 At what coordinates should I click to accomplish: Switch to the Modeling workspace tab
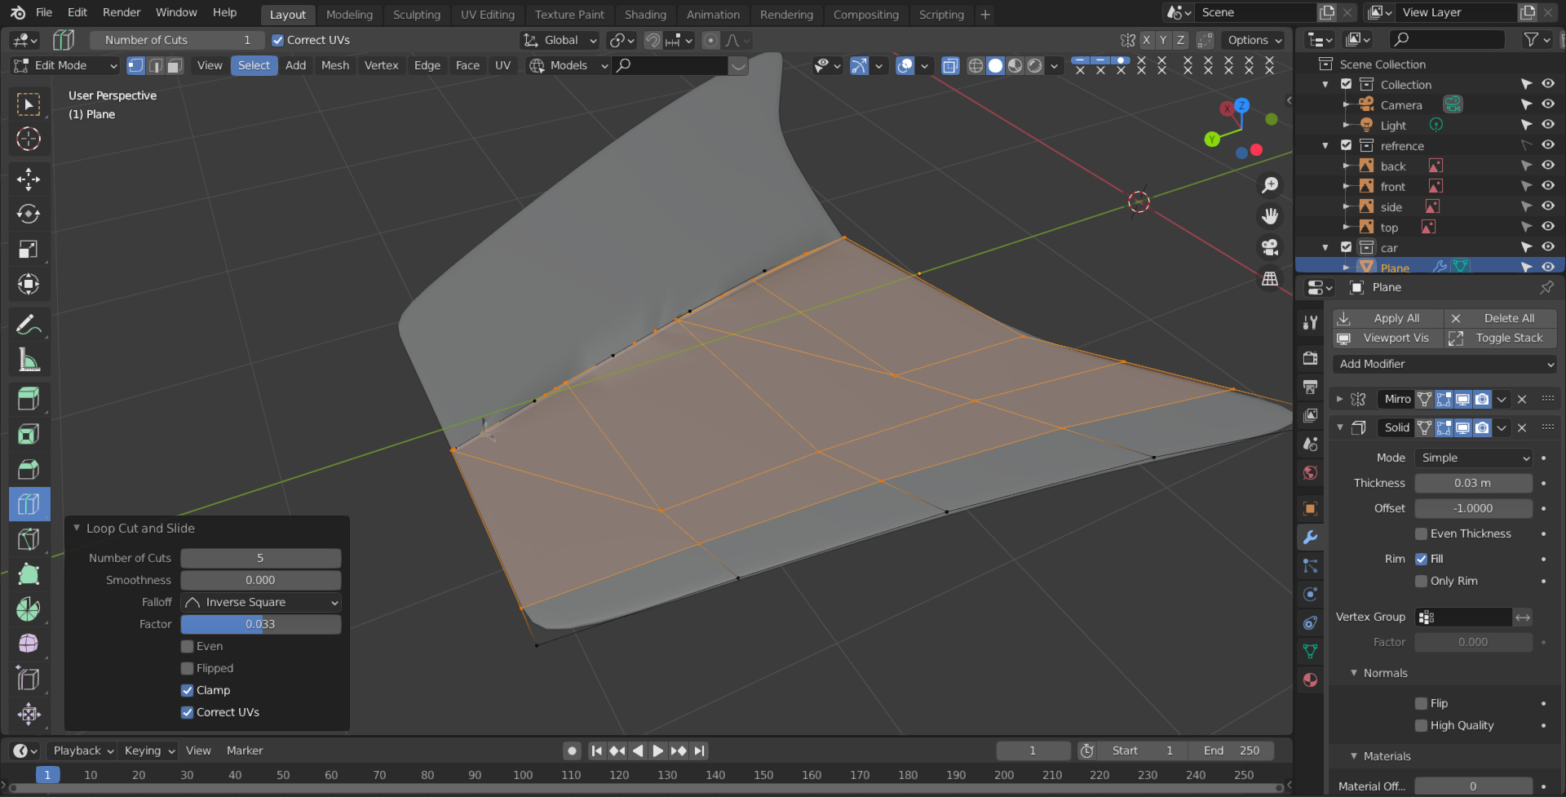click(349, 15)
